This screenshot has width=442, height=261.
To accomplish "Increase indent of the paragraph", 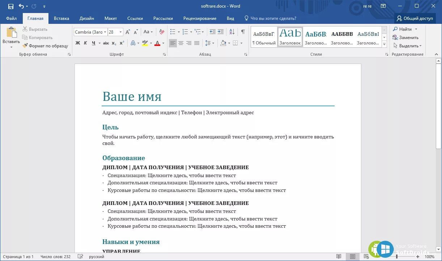I will [x=221, y=32].
